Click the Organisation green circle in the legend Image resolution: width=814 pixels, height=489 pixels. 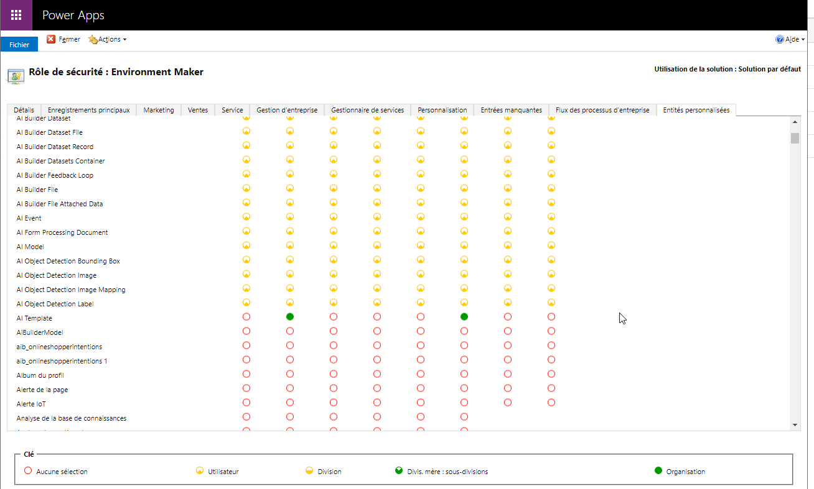(658, 471)
